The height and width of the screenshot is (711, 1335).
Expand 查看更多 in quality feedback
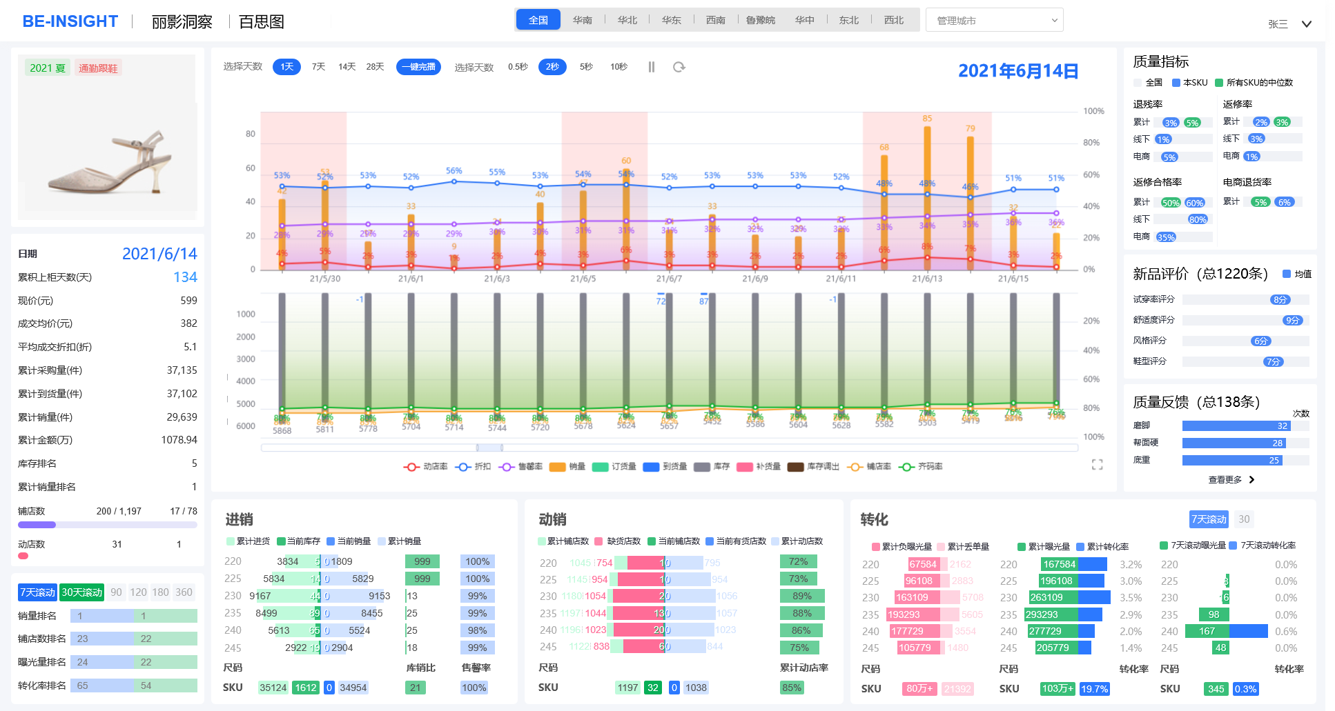[x=1231, y=479]
